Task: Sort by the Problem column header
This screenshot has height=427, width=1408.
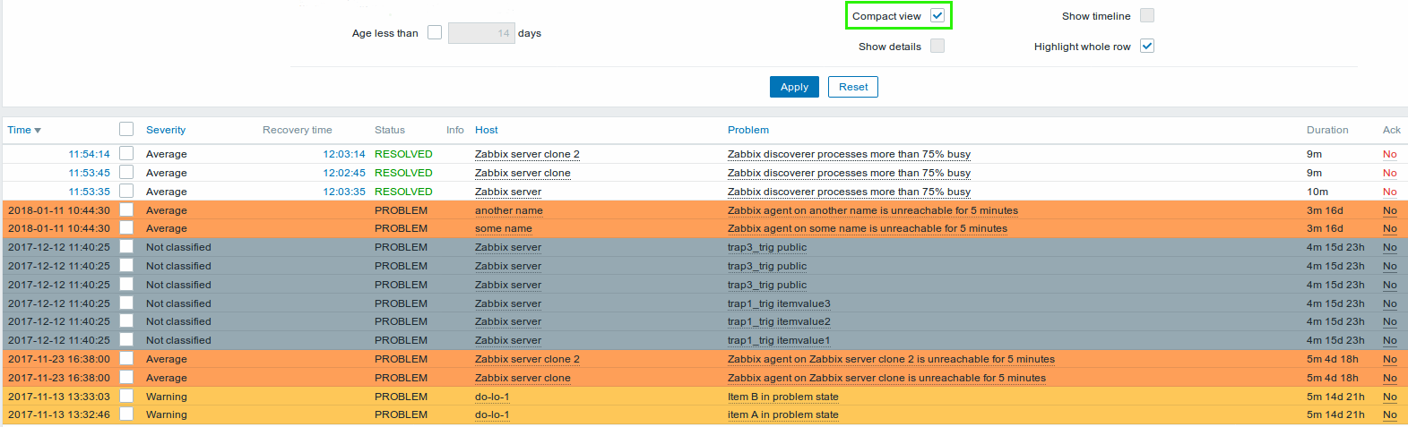Action: tap(748, 130)
